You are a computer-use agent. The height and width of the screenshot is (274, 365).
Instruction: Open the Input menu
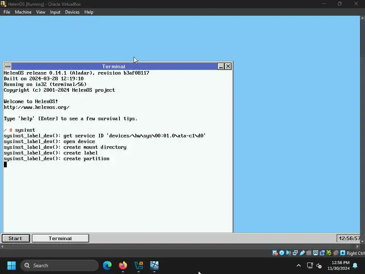(55, 12)
